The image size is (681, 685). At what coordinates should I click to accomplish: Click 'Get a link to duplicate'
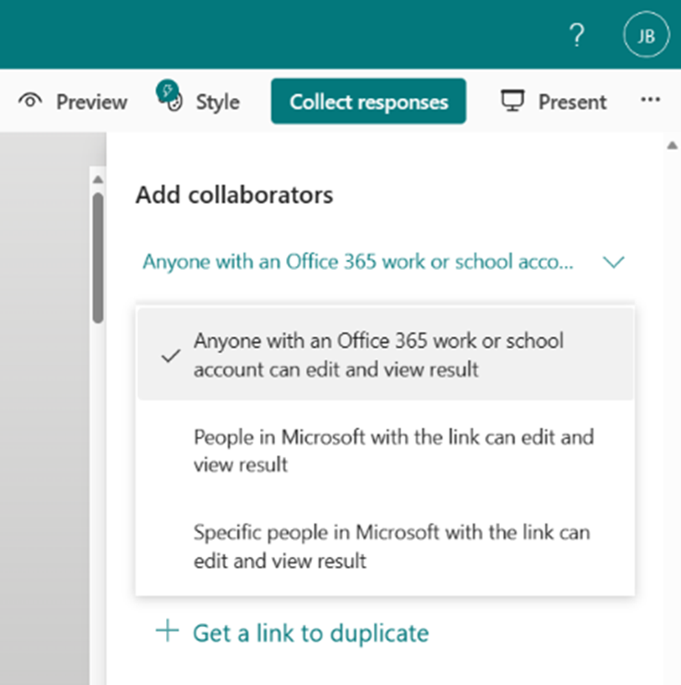pyautogui.click(x=311, y=634)
